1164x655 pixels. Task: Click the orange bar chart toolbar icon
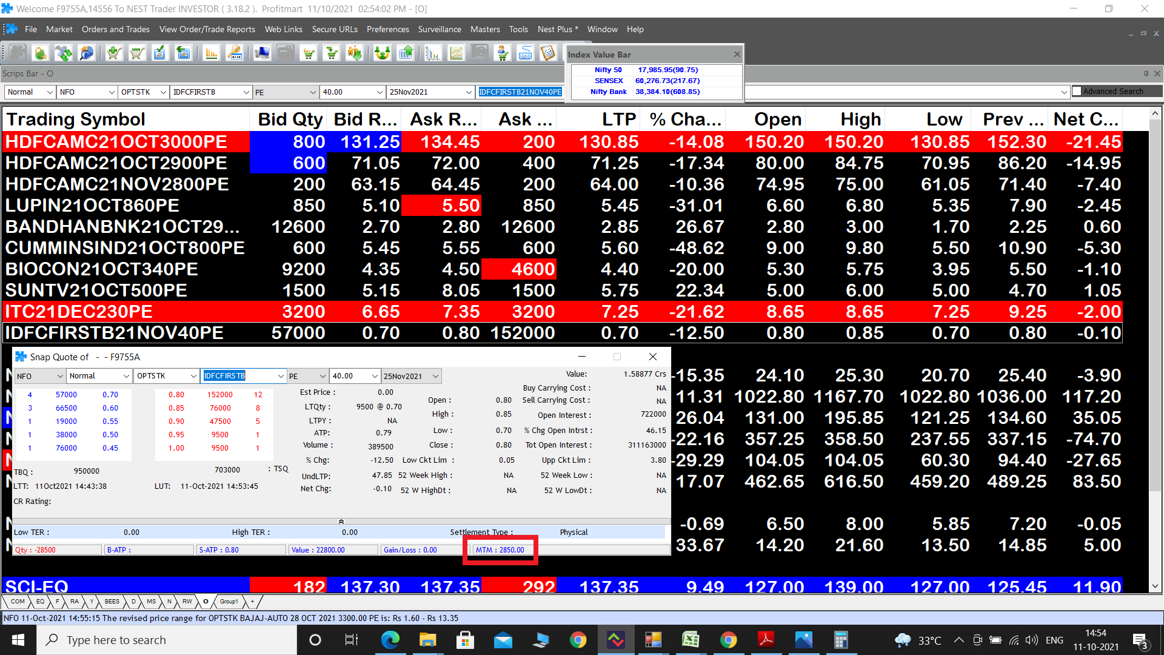tap(211, 53)
